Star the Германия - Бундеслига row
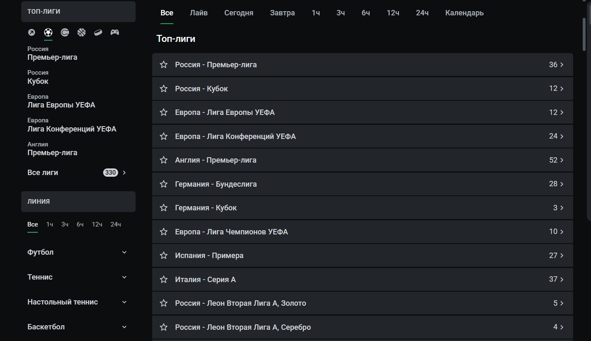The height and width of the screenshot is (341, 591). pos(164,184)
